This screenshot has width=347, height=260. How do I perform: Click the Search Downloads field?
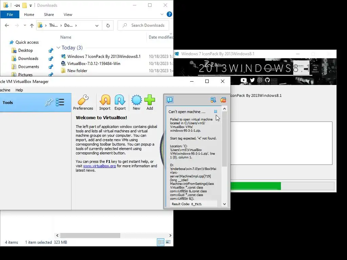pyautogui.click(x=143, y=25)
